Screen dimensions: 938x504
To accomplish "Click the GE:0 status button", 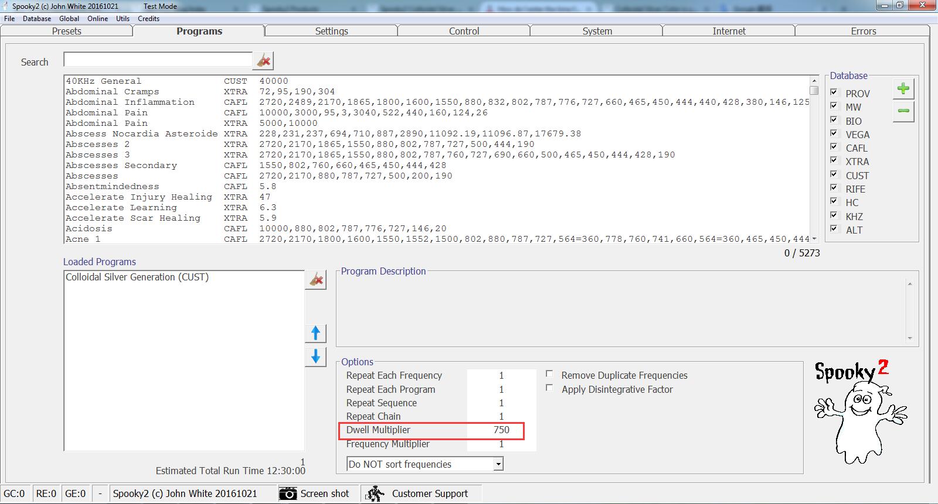I will click(76, 493).
